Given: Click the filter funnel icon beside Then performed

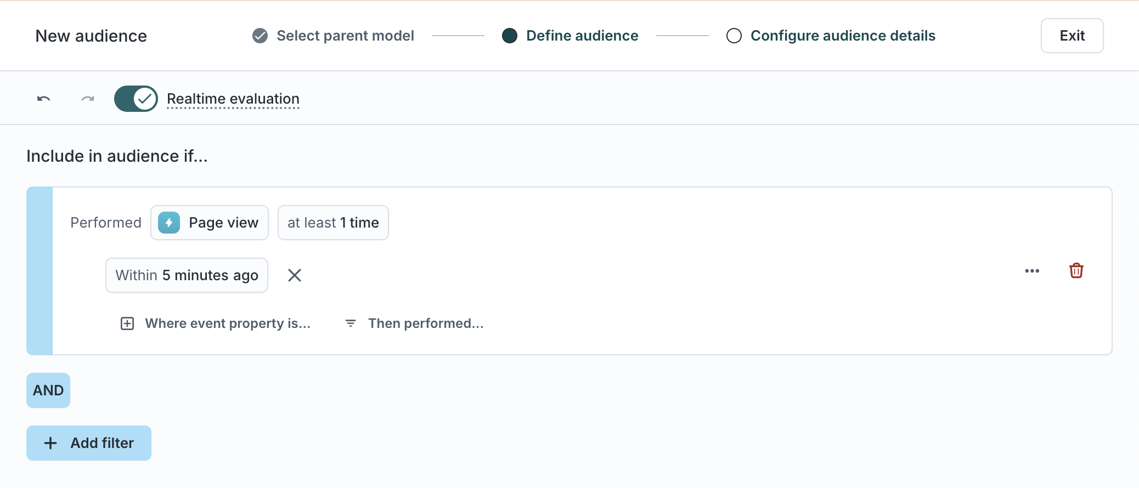Looking at the screenshot, I should click(351, 324).
